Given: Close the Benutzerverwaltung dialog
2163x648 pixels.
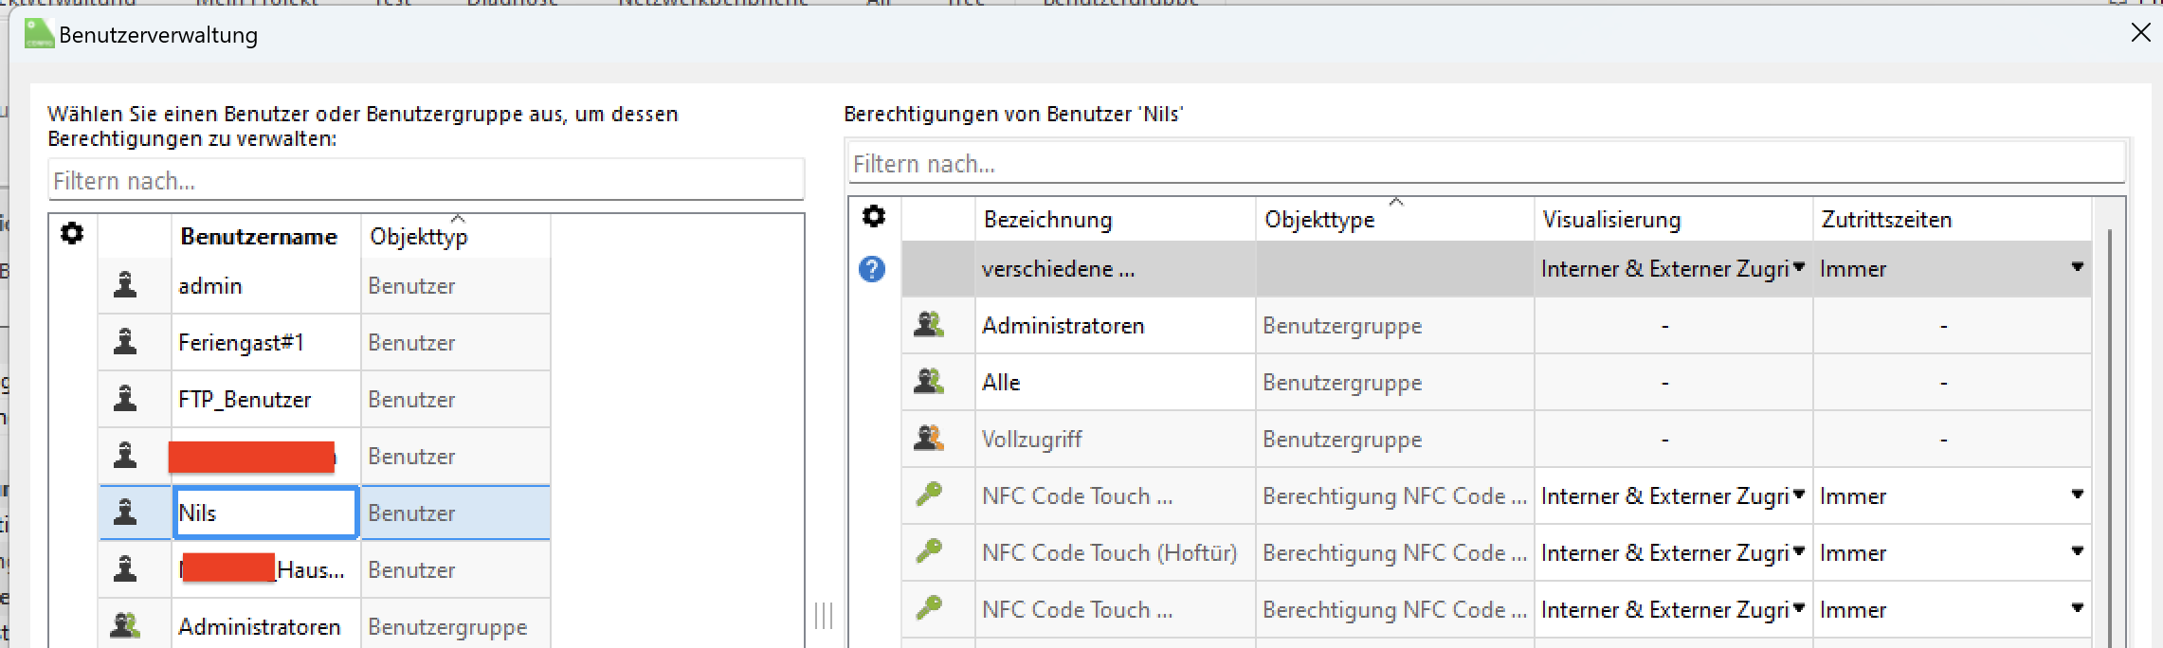Looking at the screenshot, I should tap(2140, 33).
